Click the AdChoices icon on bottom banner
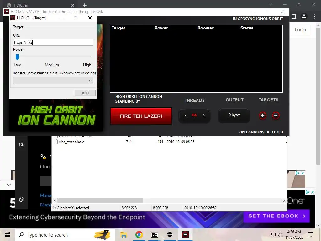321x241 pixels. [308, 192]
